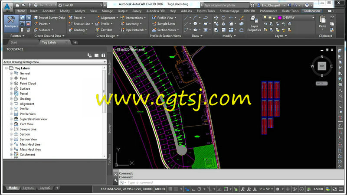This screenshot has width=347, height=195.
Task: Collapse the Tag Labels root node
Action: (x=7, y=68)
